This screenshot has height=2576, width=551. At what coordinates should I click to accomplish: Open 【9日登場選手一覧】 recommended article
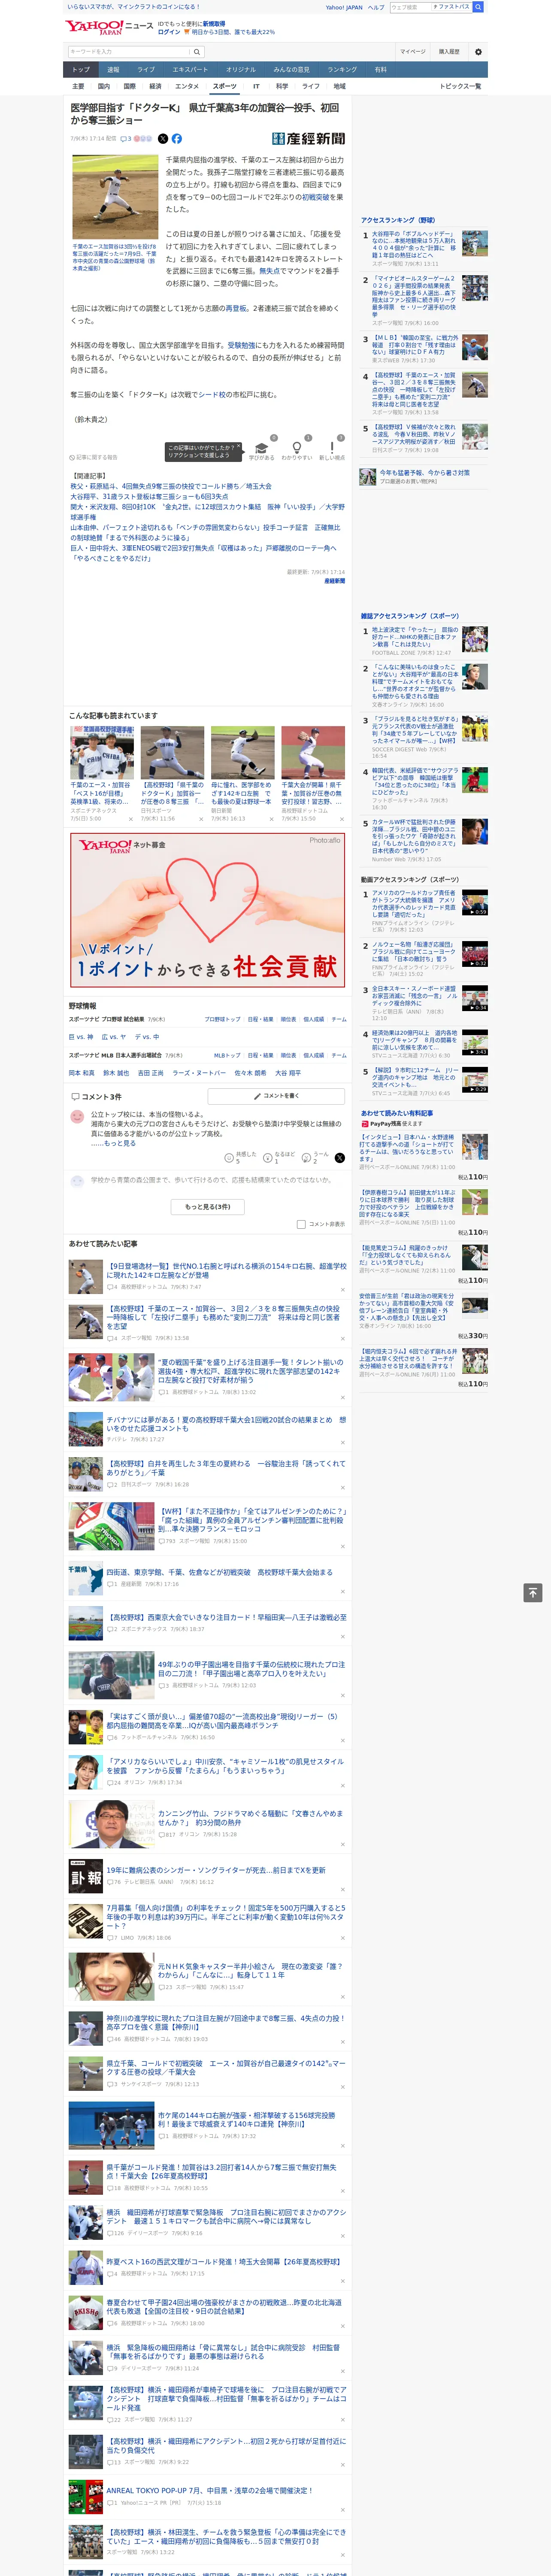pyautogui.click(x=226, y=1271)
